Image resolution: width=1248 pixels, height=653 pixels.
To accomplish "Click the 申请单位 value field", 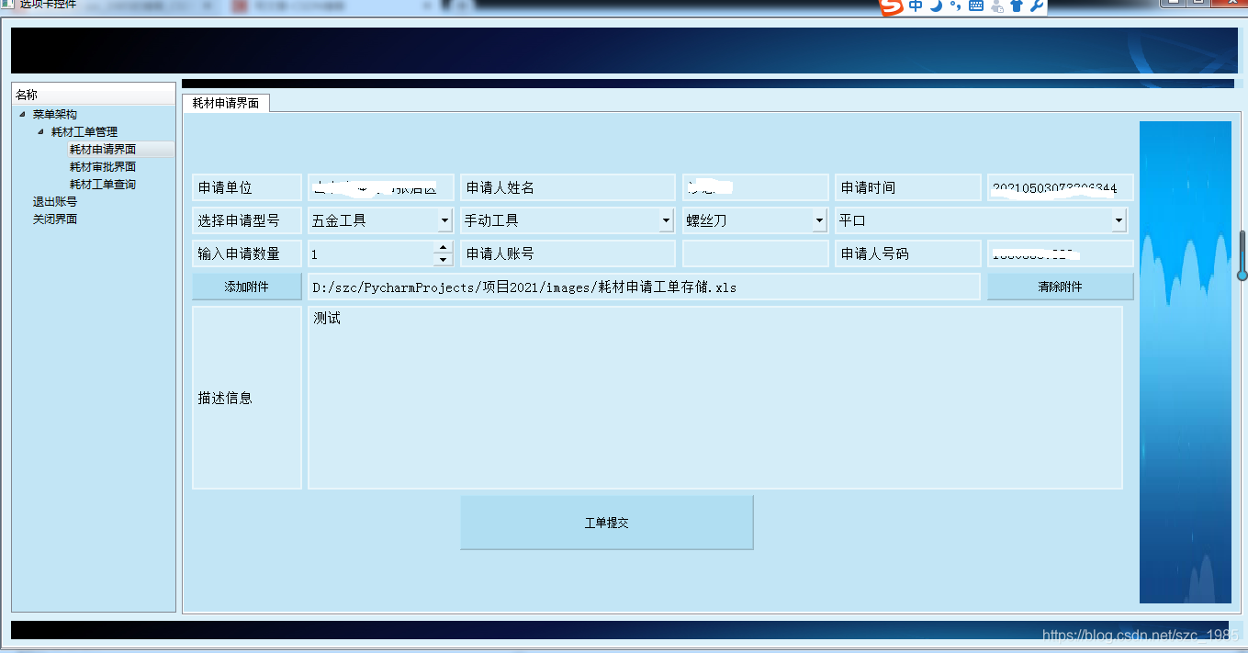I will tap(380, 187).
